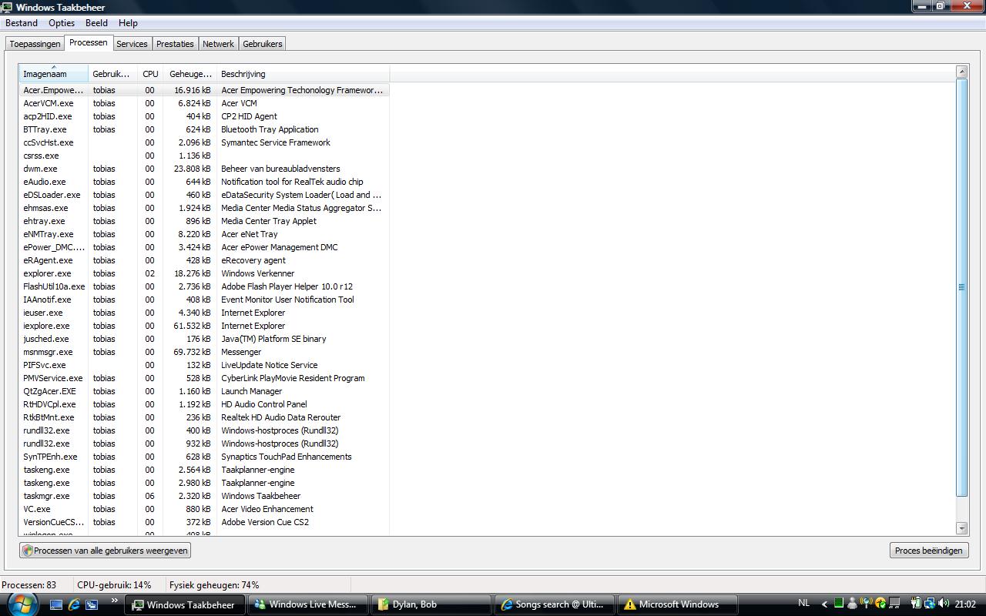Click the green CPU meter tray icon
986x616 pixels.
[x=838, y=604]
